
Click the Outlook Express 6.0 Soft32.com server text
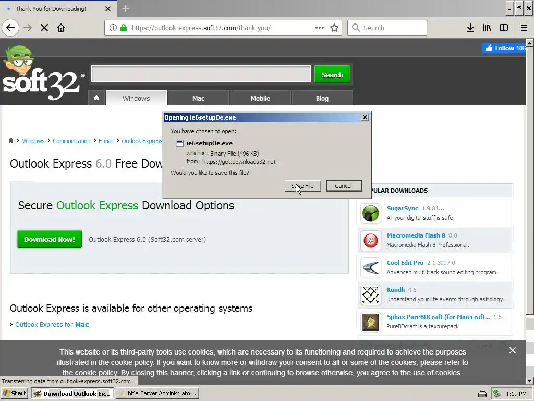pyautogui.click(x=147, y=239)
